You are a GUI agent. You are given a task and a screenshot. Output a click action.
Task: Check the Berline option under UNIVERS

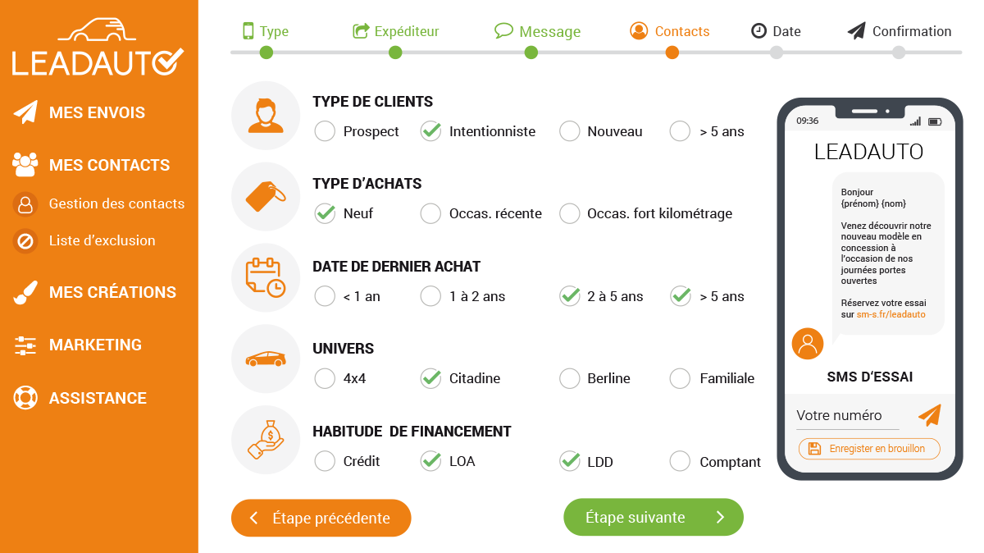(x=570, y=378)
